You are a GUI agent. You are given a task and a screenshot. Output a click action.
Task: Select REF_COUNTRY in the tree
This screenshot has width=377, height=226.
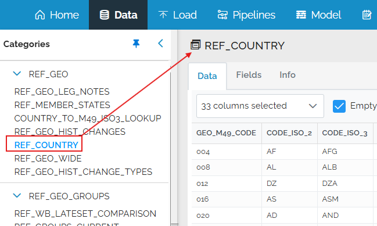[x=46, y=145]
